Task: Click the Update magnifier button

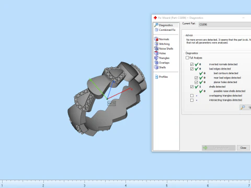Action: tap(245, 108)
